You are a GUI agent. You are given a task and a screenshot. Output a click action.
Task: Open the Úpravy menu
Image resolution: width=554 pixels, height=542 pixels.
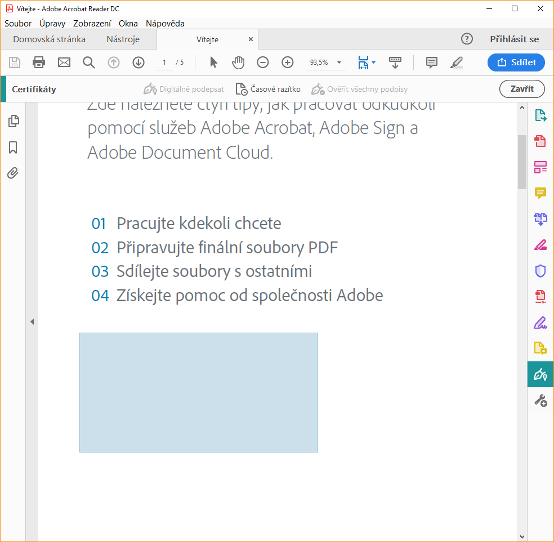(52, 23)
